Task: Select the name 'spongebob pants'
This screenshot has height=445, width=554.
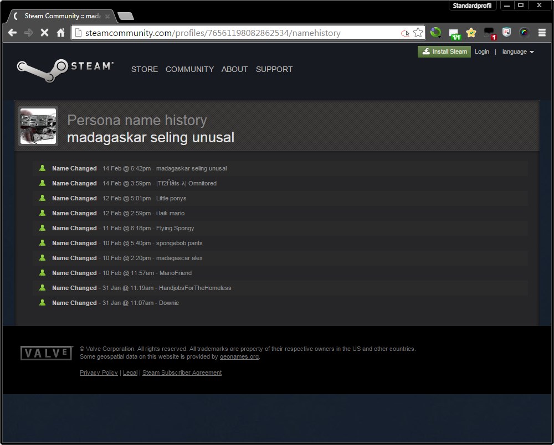Action: coord(179,243)
